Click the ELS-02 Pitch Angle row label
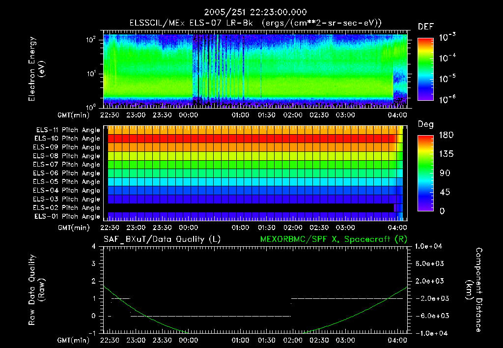Screen dimensions: 503x348 tap(66, 208)
